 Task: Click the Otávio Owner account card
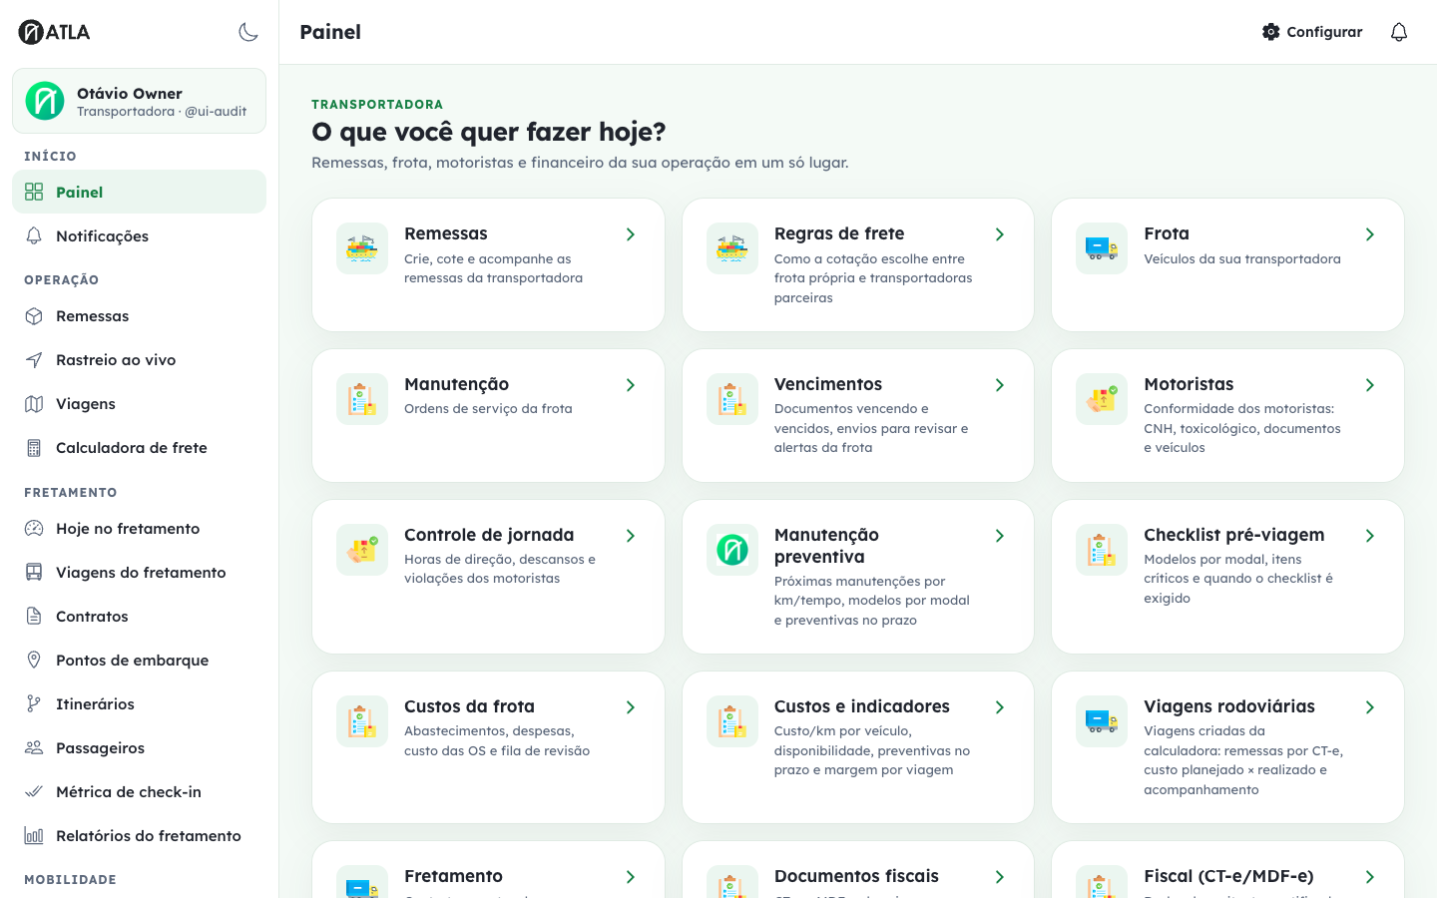click(x=139, y=101)
